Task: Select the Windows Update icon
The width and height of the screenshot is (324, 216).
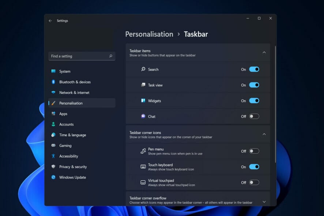Action: [54, 177]
